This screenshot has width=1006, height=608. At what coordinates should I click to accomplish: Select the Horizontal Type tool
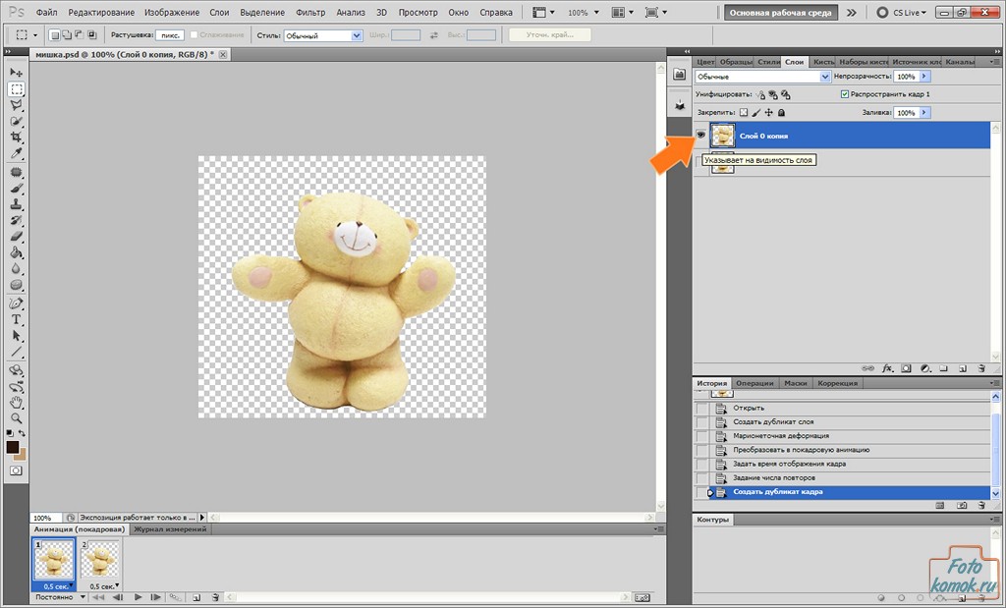[17, 319]
